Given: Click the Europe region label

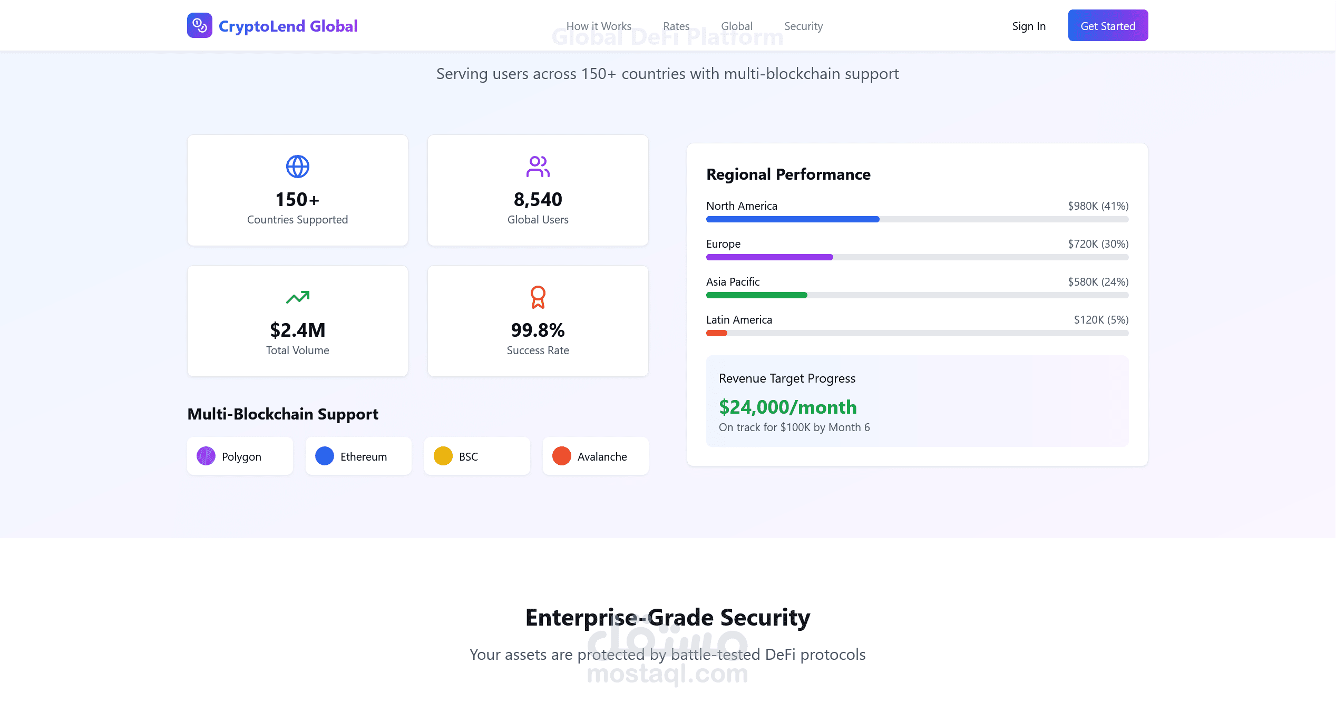Looking at the screenshot, I should [x=723, y=243].
